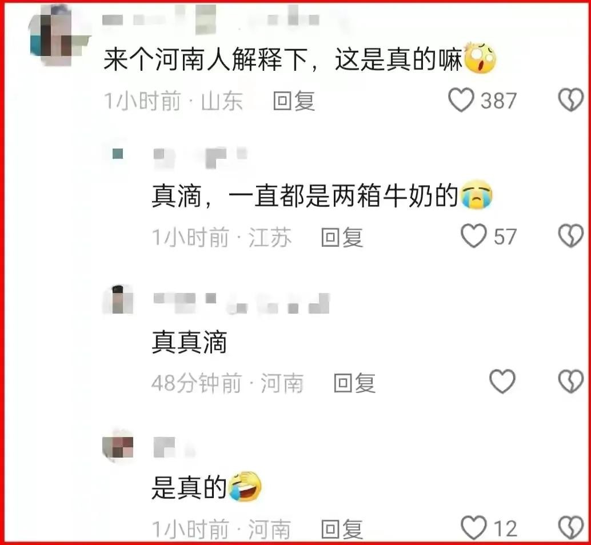Like the 是真的 reply with 12 likes

(x=474, y=528)
